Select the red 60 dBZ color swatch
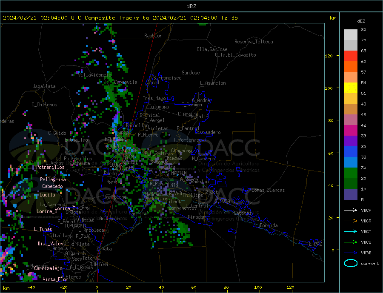383x293 pixels. 351,56
